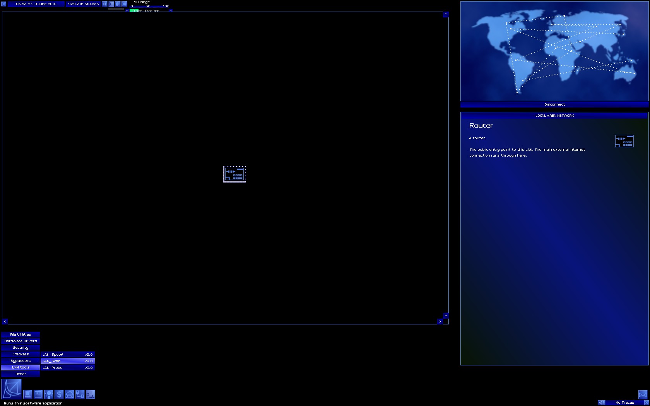Set game speed to fast forward
This screenshot has width=650, height=406.
pos(118,4)
